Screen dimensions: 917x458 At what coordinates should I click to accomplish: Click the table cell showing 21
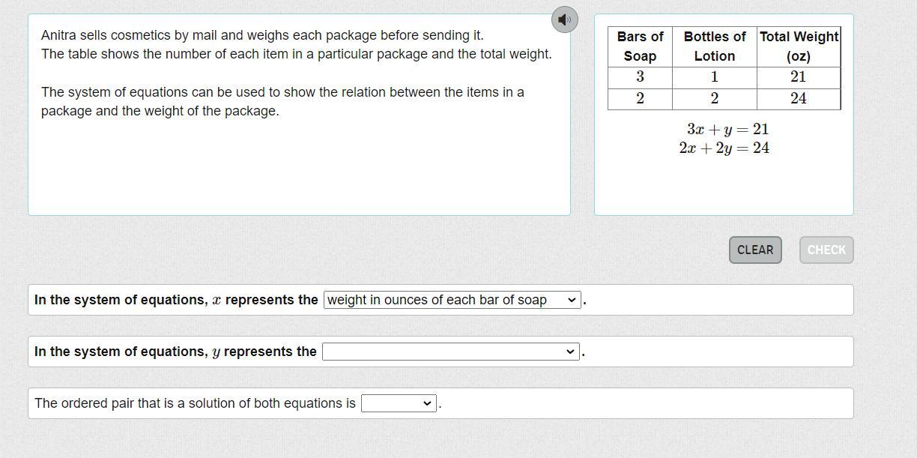799,77
